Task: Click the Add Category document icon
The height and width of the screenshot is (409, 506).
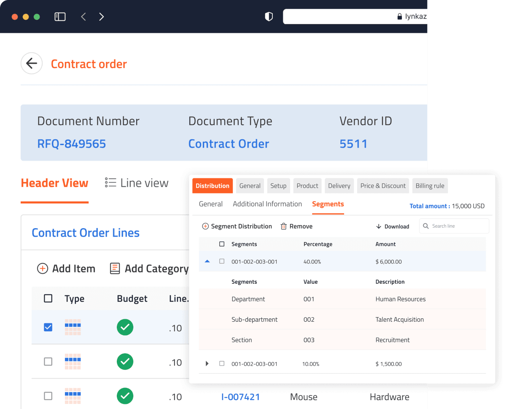Action: 115,269
